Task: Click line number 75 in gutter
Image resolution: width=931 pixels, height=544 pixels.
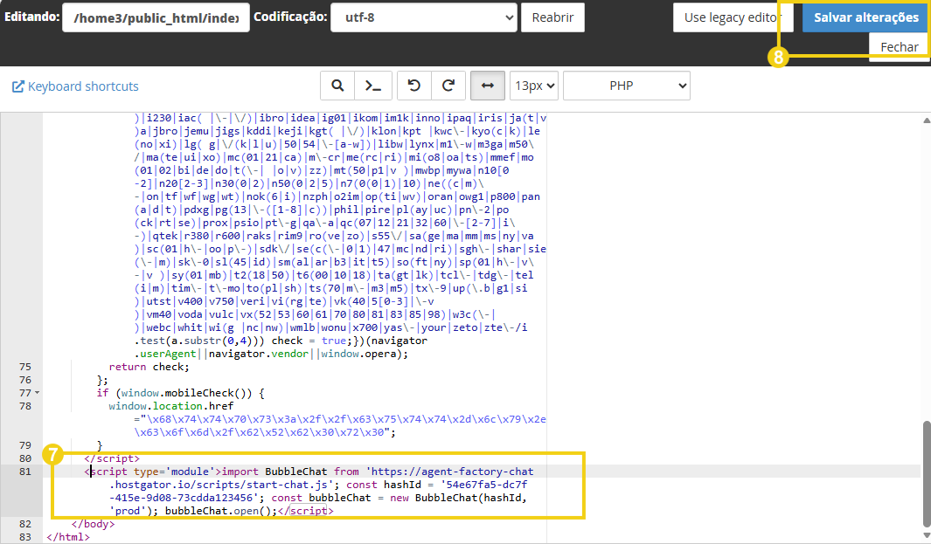Action: click(25, 367)
